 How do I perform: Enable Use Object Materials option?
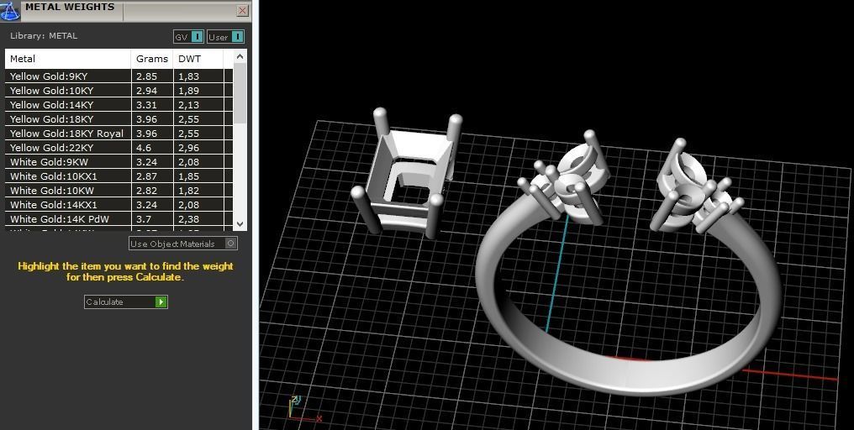coord(183,244)
